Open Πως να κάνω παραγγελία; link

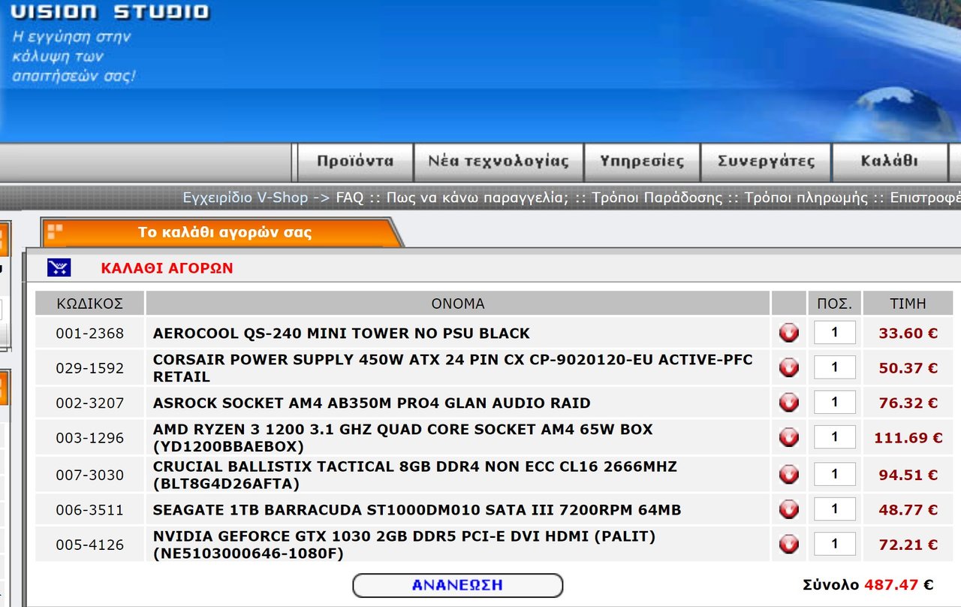point(477,198)
